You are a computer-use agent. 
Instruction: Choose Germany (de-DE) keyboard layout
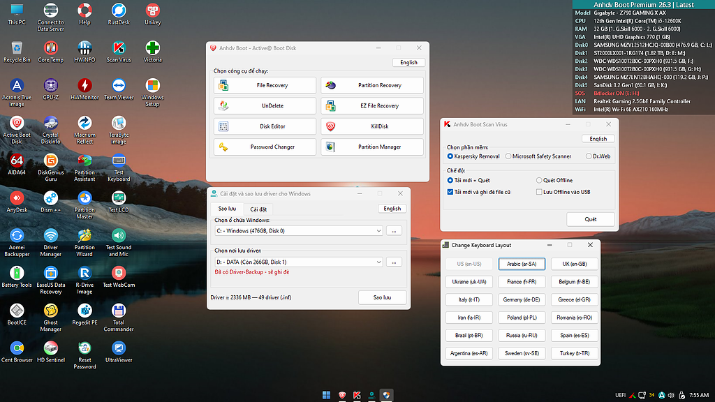coord(522,299)
